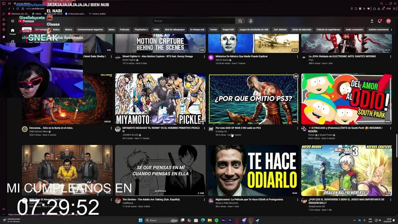The image size is (398, 224).
Task: Open the 'voces y audios' bookmark
Action: (x=97, y=14)
